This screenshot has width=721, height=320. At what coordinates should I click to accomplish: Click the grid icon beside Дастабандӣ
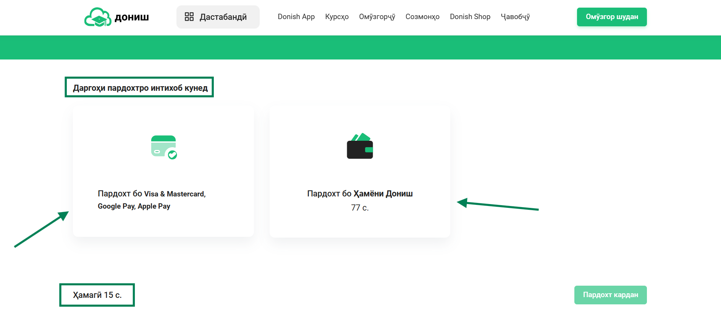pyautogui.click(x=189, y=17)
